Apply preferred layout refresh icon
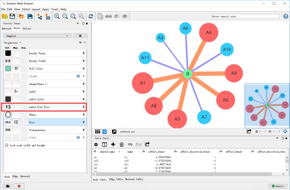 (x=91, y=17)
